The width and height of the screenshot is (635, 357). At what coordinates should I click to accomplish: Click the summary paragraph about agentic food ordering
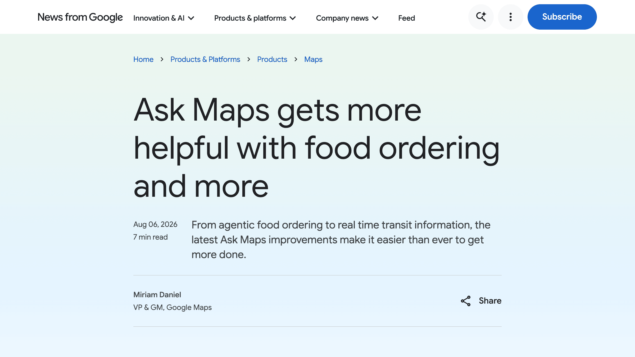[341, 240]
